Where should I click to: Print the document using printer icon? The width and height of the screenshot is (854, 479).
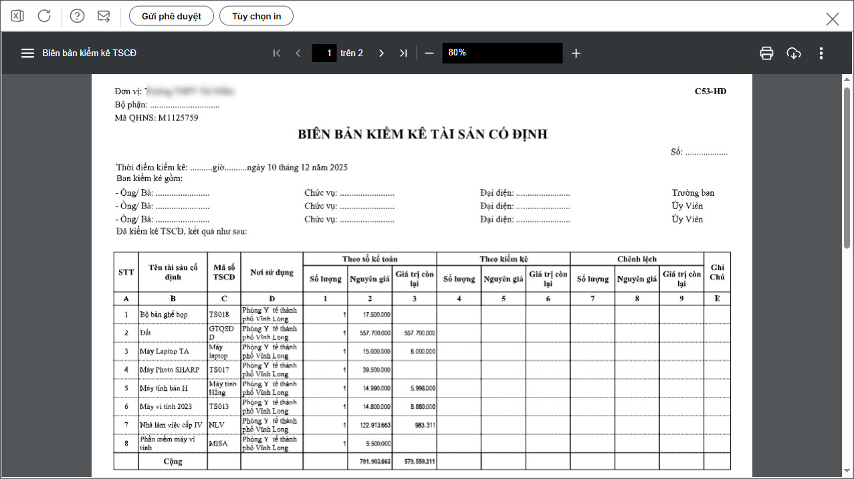click(x=766, y=53)
